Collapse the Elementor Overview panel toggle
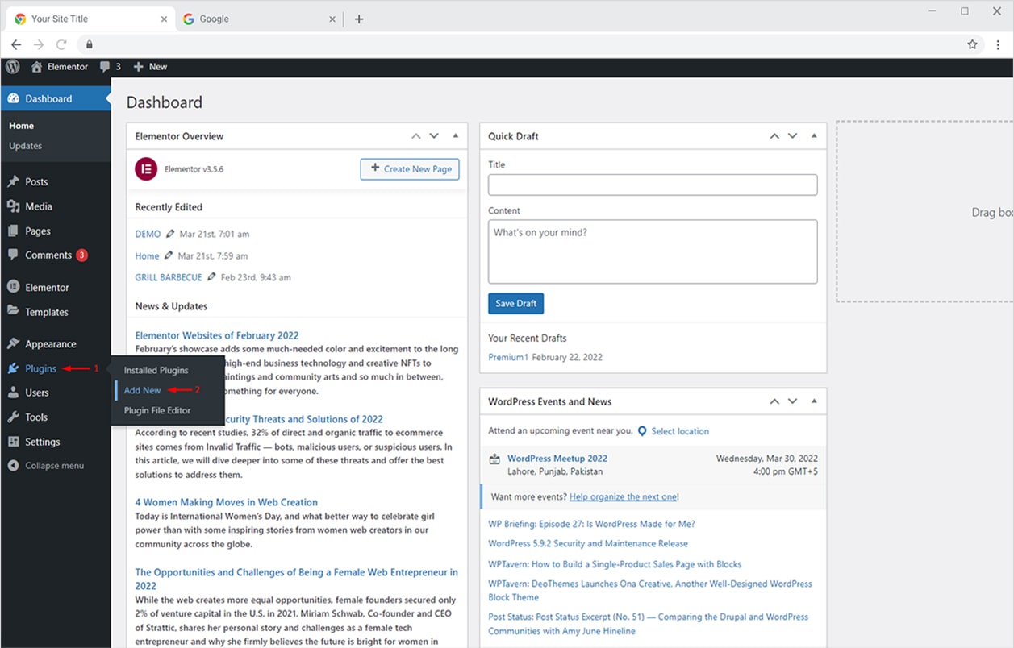This screenshot has width=1014, height=648. (455, 136)
